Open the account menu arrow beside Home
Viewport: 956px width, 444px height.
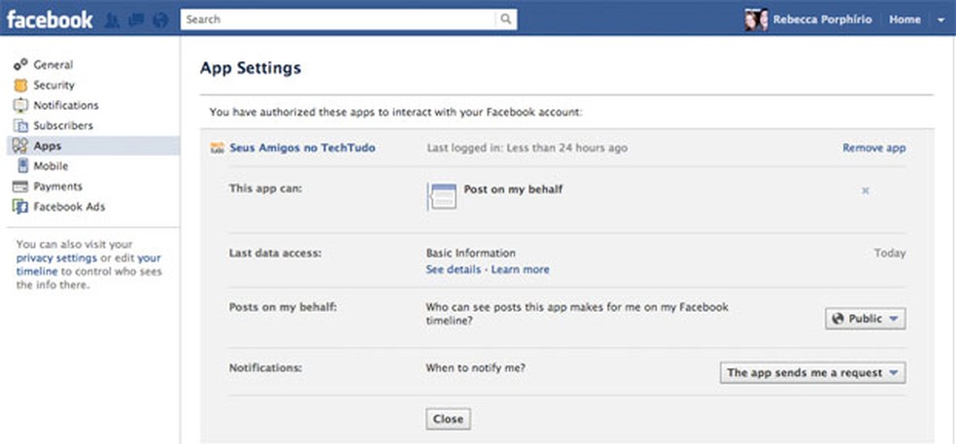pyautogui.click(x=940, y=19)
